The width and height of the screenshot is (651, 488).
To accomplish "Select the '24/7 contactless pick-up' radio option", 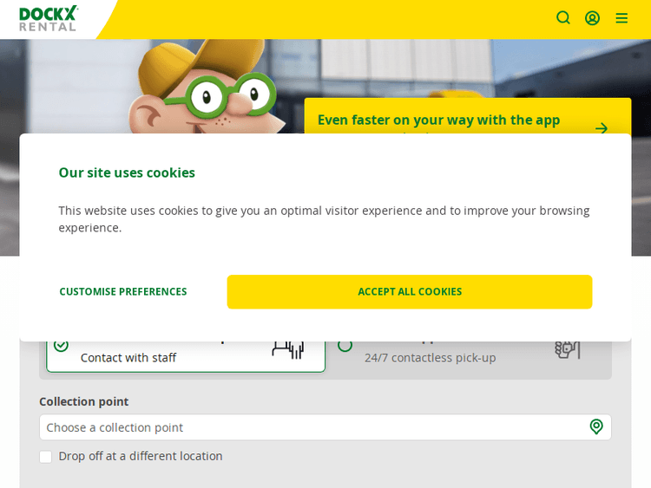I will click(x=345, y=346).
